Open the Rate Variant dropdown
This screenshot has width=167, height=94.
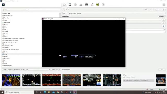[x=56, y=70]
